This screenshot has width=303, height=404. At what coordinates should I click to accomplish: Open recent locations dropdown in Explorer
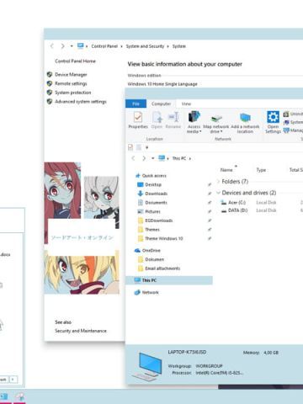(153, 158)
